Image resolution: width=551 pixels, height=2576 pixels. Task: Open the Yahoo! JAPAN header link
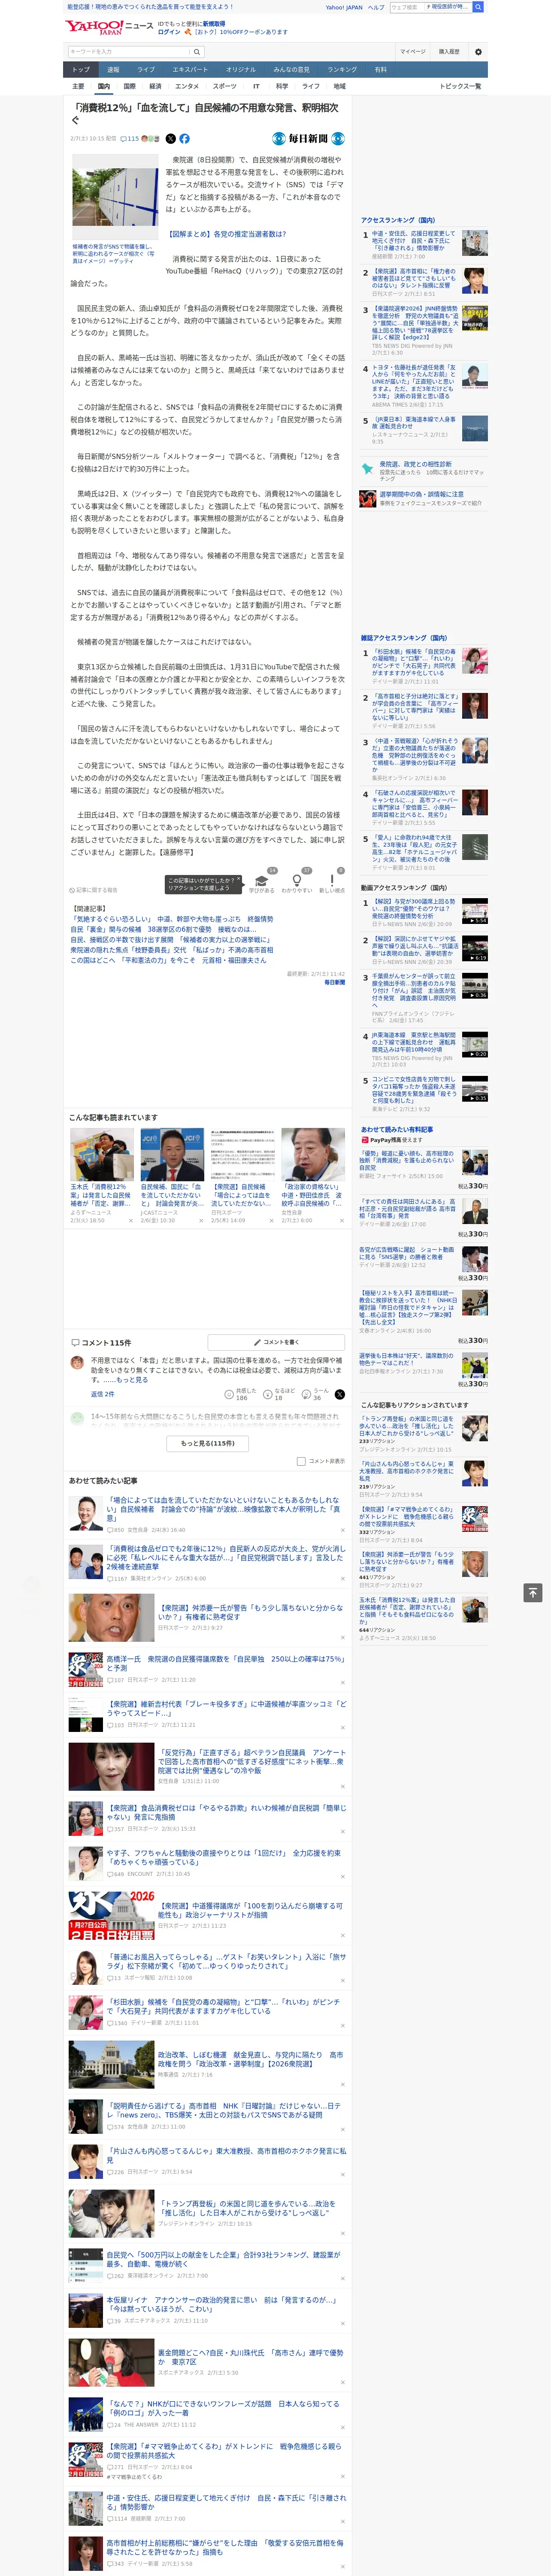tap(344, 7)
